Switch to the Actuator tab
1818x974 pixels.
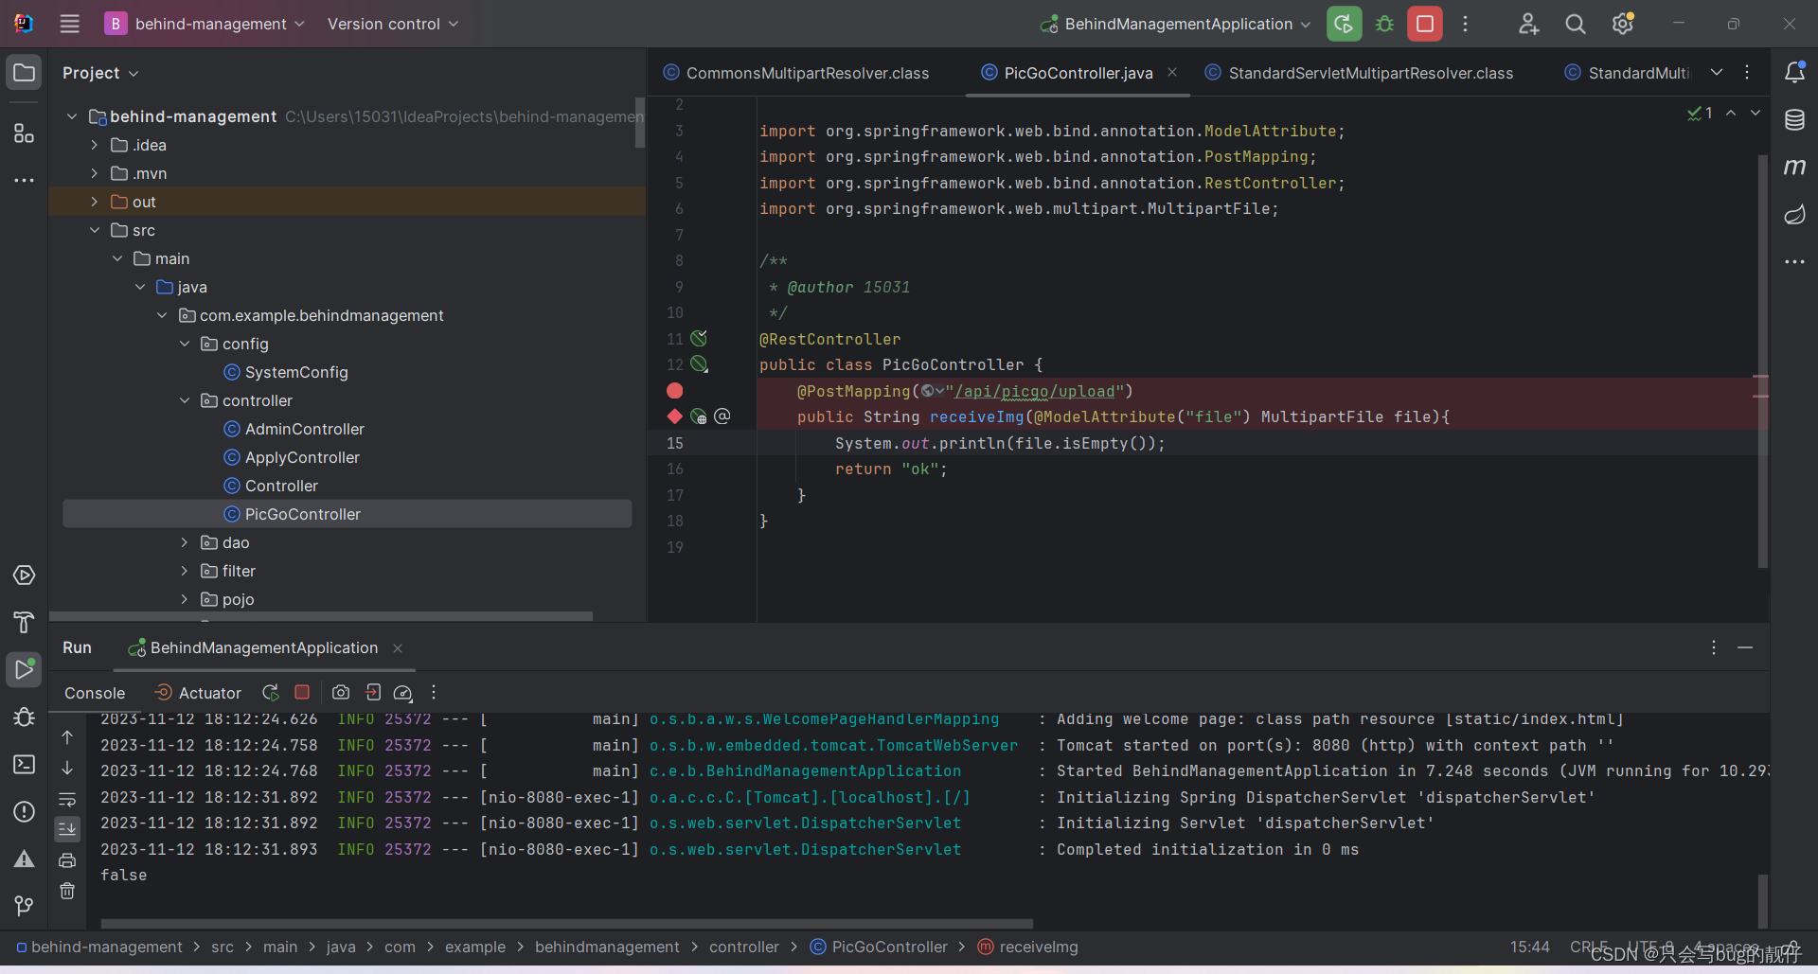pos(198,693)
